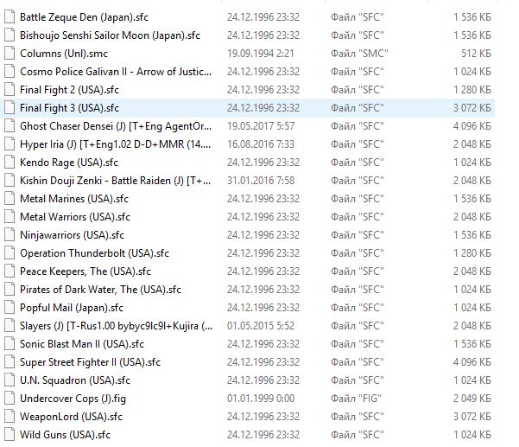Click date 16.08.2016 7:33 of Hyper Iria
Image resolution: width=519 pixels, height=447 pixels.
click(x=261, y=144)
